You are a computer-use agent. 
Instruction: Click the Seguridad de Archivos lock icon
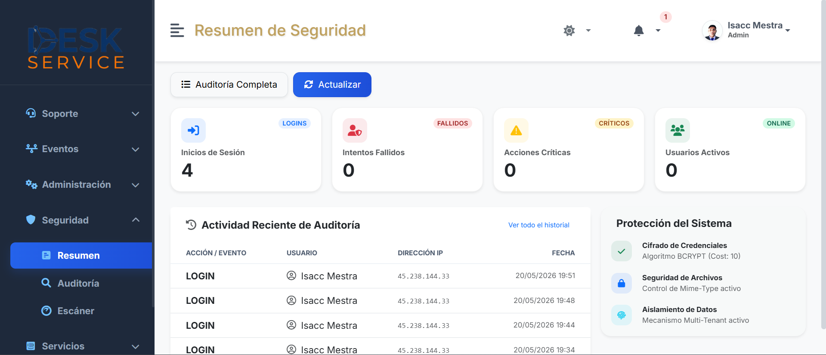point(622,283)
